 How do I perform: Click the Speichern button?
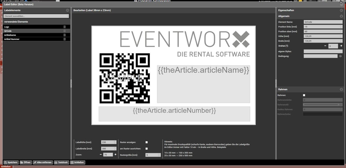[x=11, y=162]
